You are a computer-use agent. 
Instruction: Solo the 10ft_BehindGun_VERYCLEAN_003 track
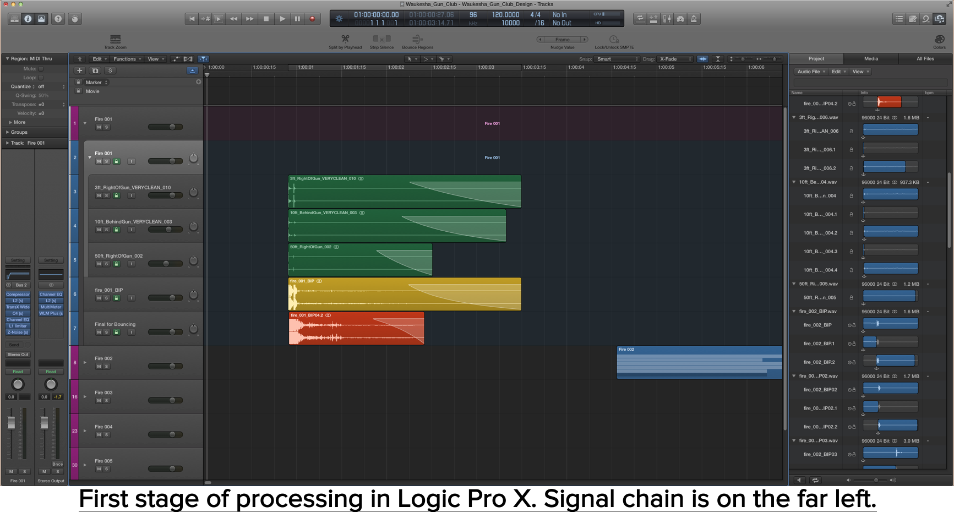coord(107,230)
